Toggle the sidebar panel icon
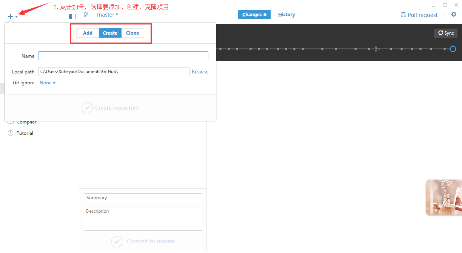 pos(72,16)
